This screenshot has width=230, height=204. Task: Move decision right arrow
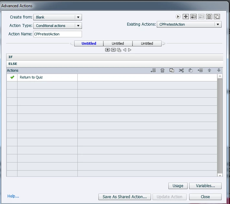(x=130, y=50)
